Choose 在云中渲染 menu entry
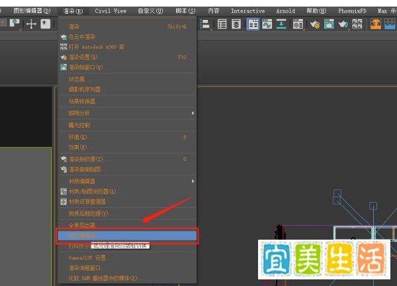This screenshot has height=286, width=397. [127, 37]
